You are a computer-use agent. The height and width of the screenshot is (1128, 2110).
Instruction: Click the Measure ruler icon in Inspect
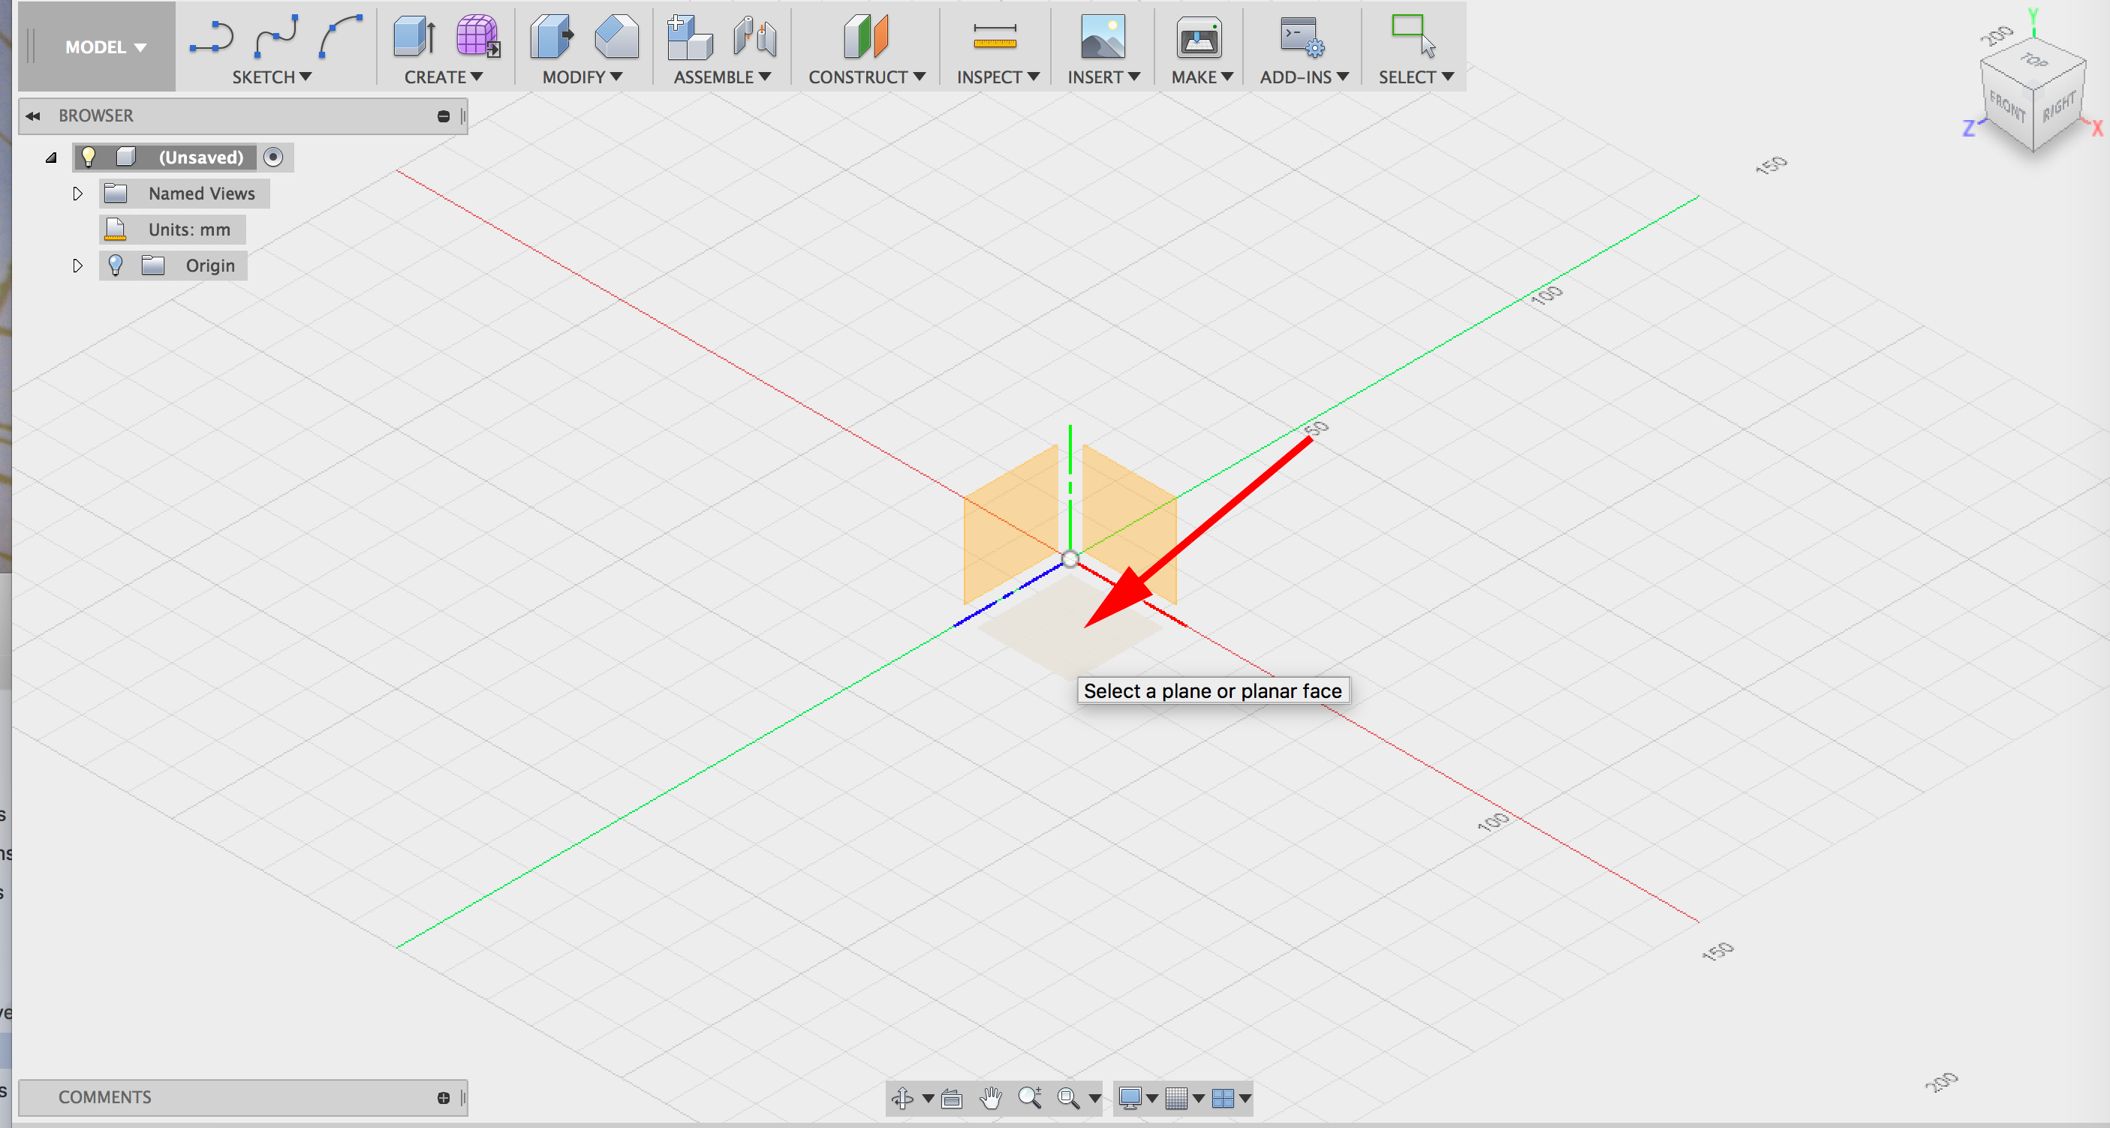point(995,37)
